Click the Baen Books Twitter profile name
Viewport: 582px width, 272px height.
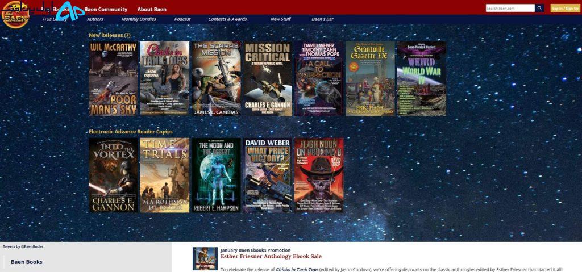click(x=27, y=262)
